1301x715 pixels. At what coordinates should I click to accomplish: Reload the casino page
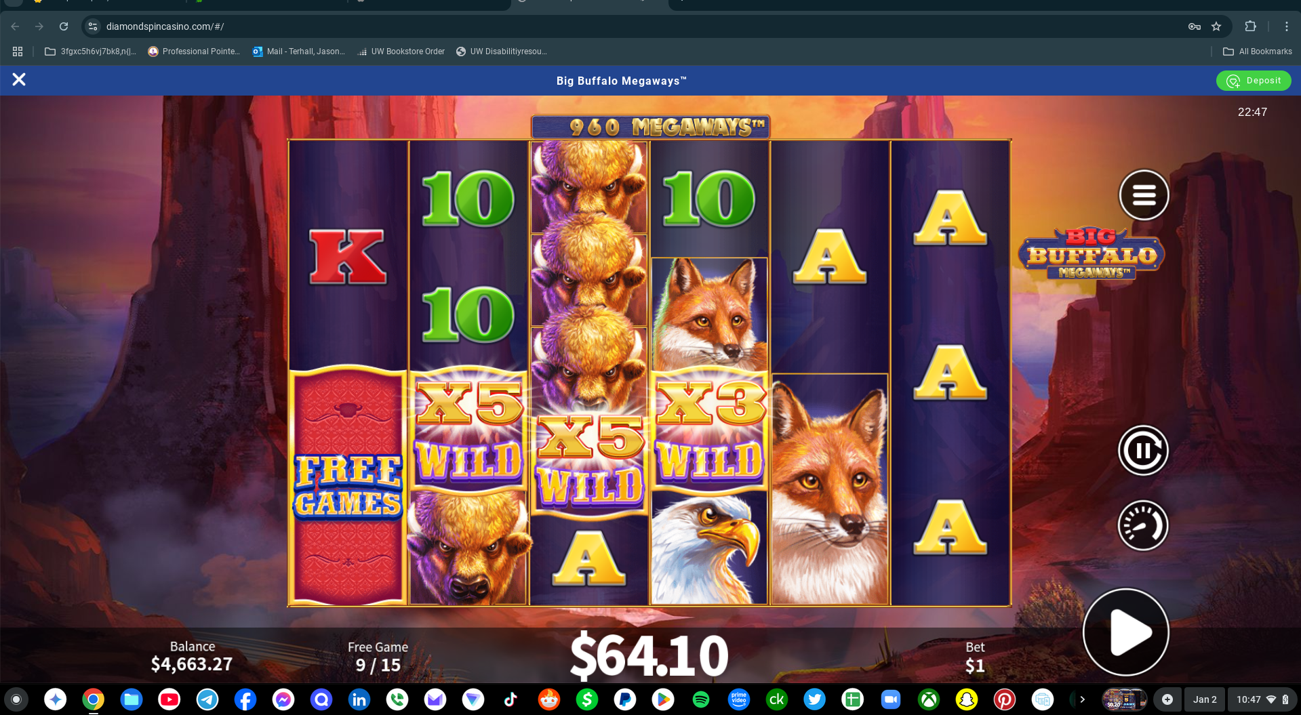tap(64, 26)
